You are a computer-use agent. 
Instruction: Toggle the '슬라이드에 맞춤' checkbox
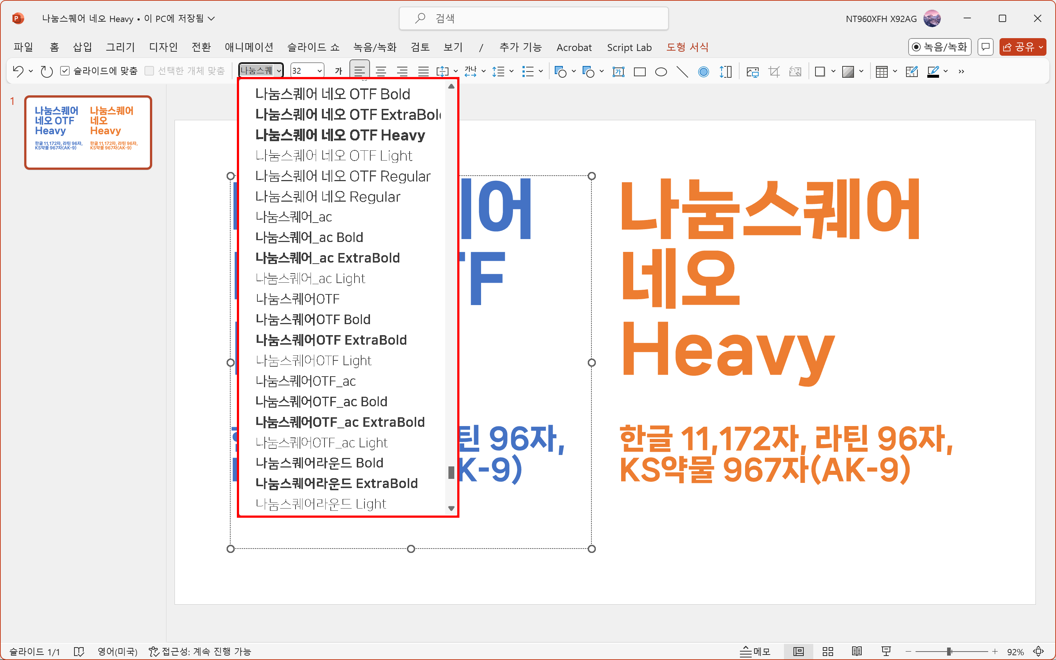point(65,71)
